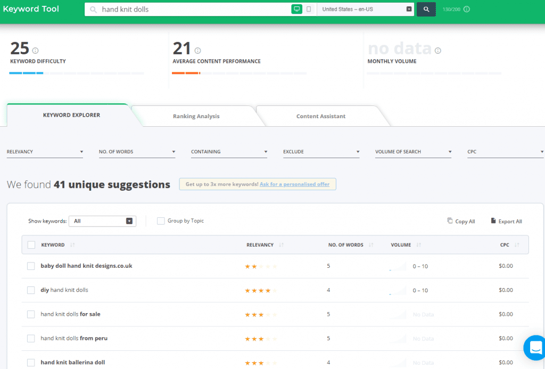
Task: Click volume bar chart for baby doll row
Action: pos(398,267)
